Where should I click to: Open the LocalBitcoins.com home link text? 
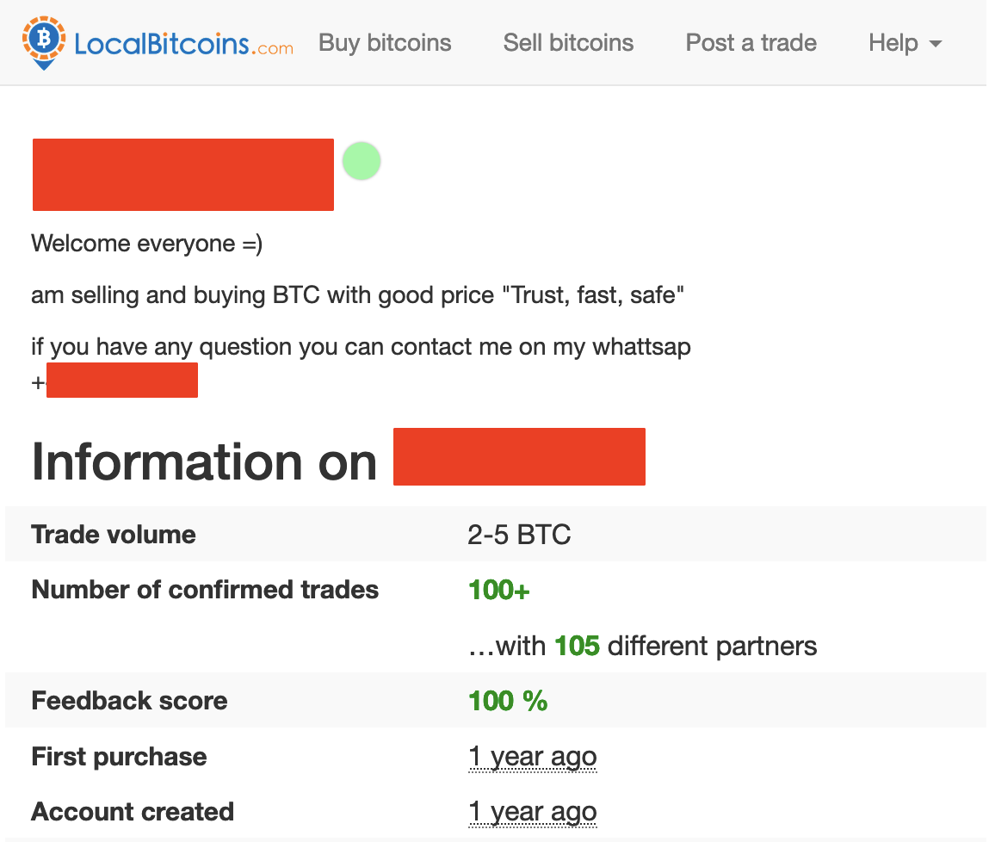[183, 44]
